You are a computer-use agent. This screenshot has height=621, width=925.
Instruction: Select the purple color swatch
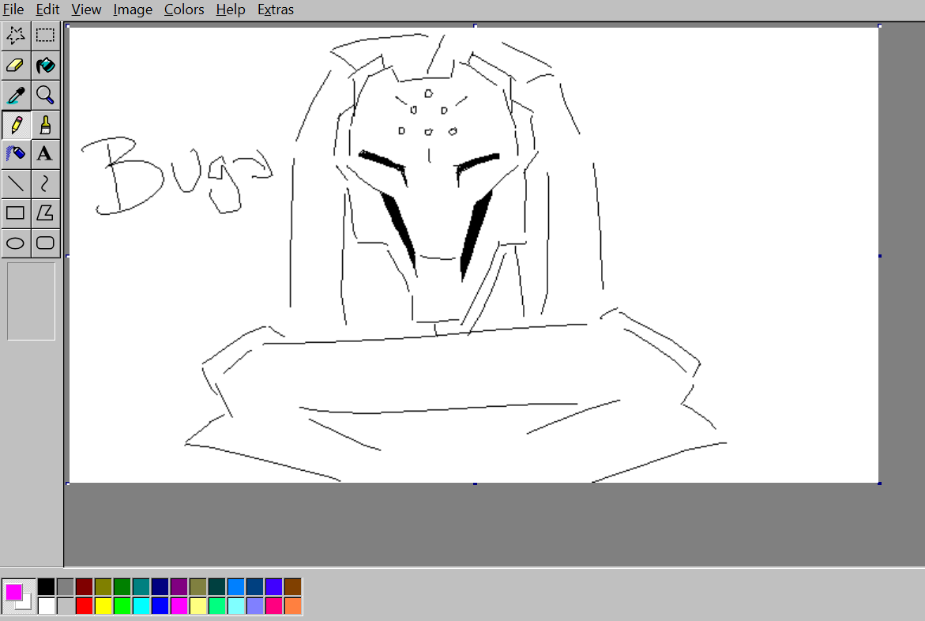(179, 587)
